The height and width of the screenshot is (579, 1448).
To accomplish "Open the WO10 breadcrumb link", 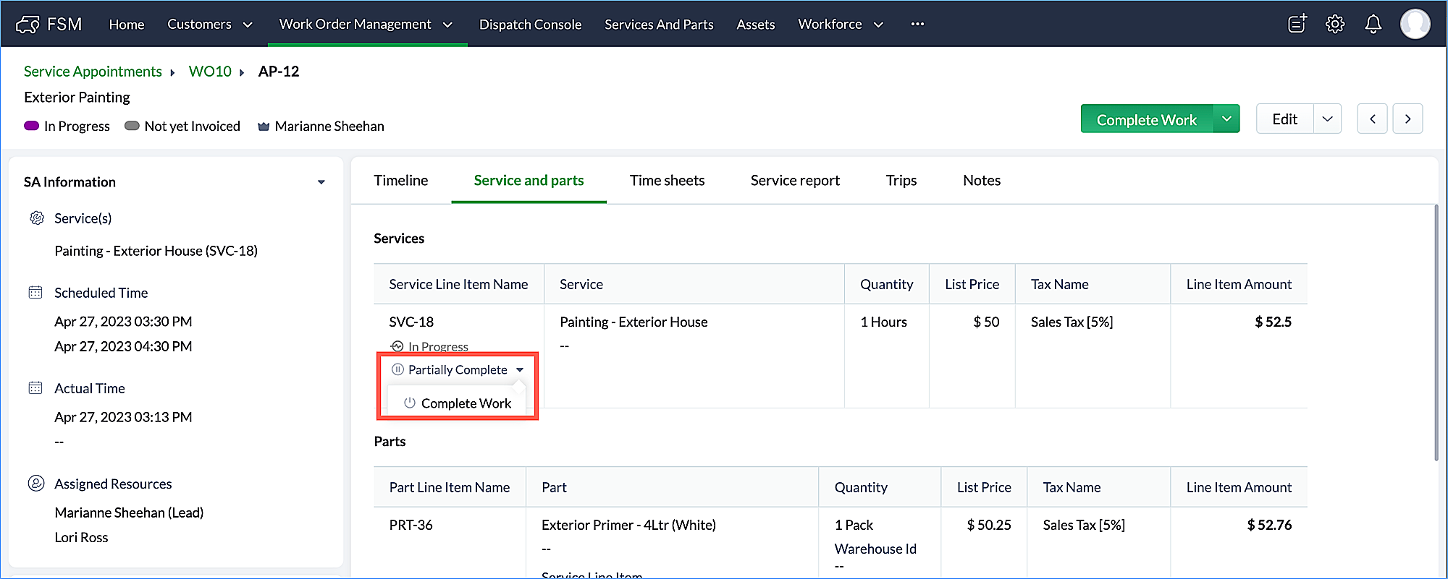I will pos(210,72).
